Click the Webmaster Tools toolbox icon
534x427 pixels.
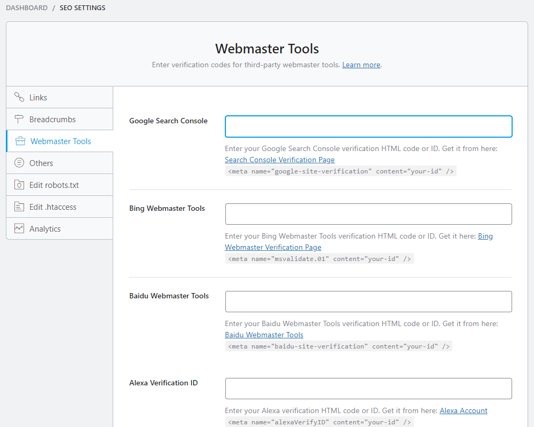click(20, 141)
